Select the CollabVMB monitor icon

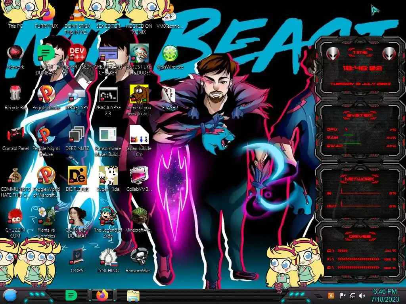[x=139, y=180]
